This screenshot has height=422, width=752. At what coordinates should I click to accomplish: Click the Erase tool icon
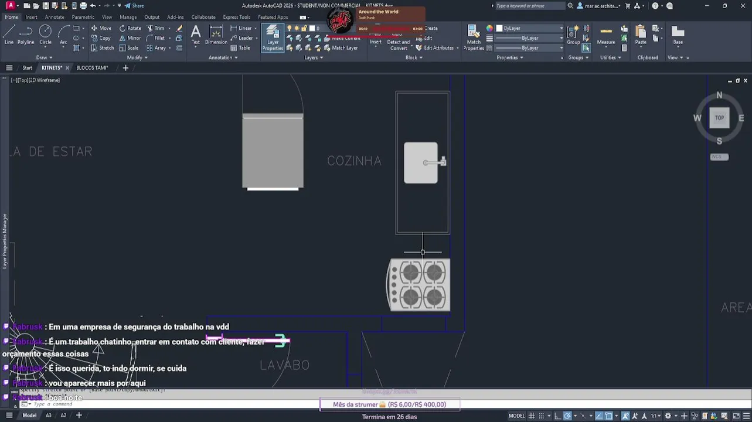point(179,28)
